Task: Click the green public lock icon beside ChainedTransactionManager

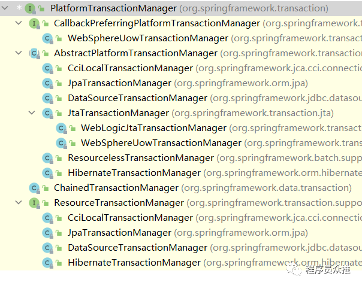Action: (x=46, y=188)
